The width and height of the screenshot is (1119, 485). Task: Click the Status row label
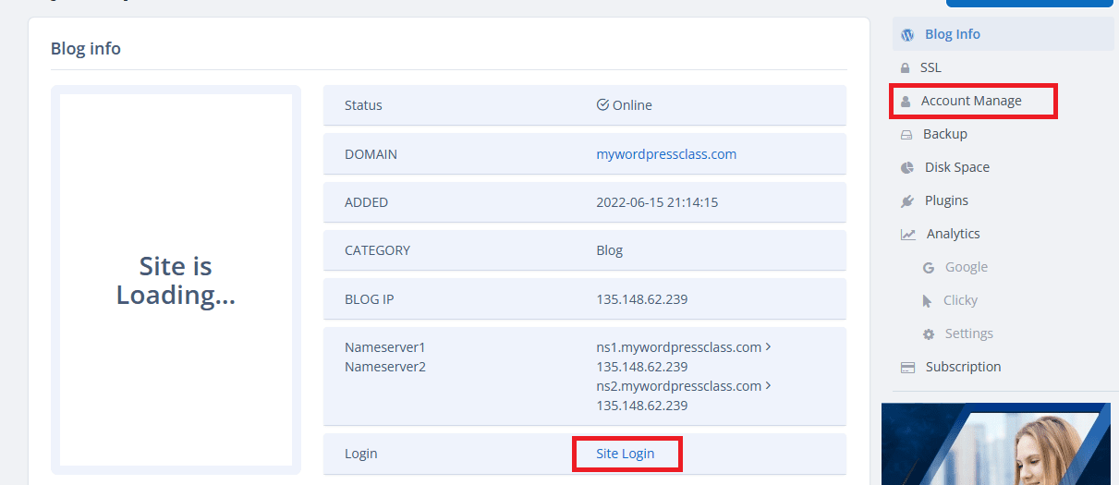(363, 105)
